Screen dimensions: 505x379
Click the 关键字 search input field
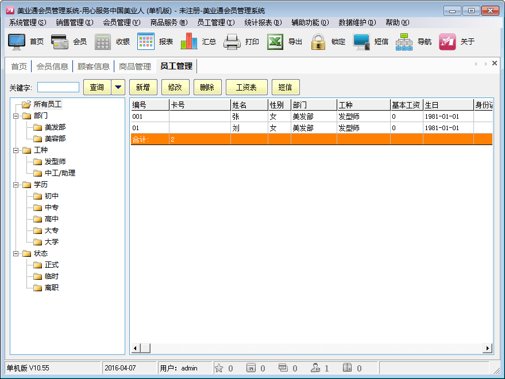tap(58, 87)
